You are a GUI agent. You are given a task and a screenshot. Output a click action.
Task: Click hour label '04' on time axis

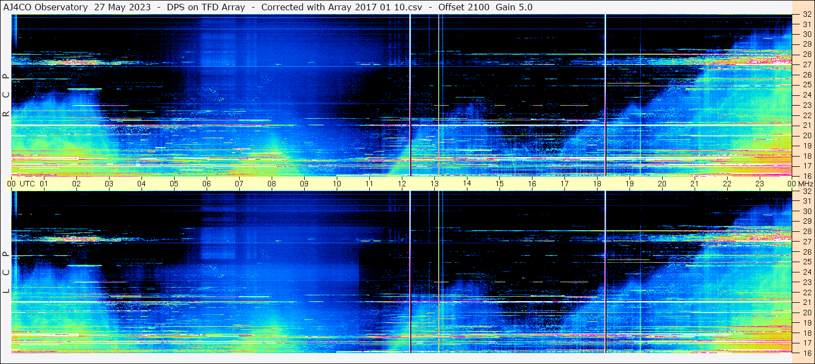pyautogui.click(x=142, y=184)
